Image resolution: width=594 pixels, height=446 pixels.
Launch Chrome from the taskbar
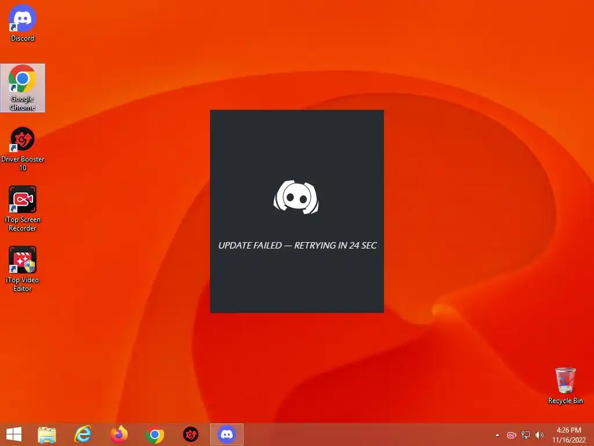coord(154,434)
